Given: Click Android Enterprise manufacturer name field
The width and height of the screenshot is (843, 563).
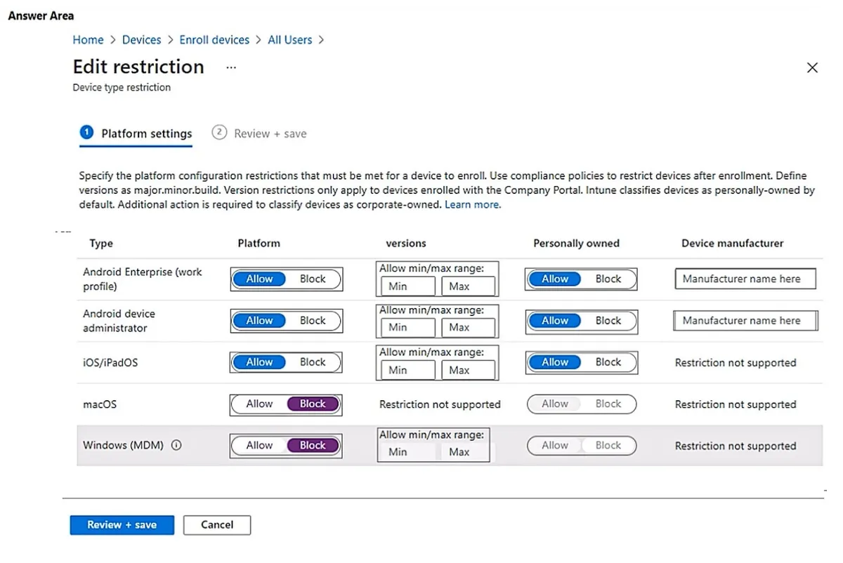Looking at the screenshot, I should (745, 279).
